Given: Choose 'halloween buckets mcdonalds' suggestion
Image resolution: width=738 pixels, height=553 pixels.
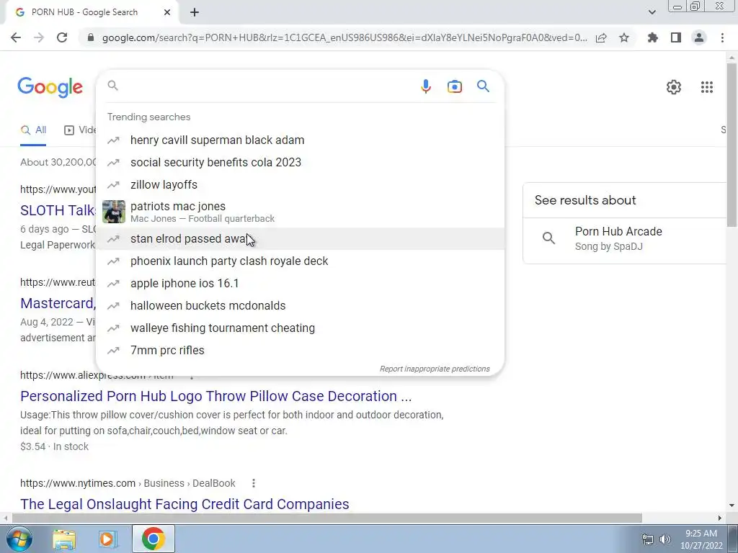Looking at the screenshot, I should tap(300, 305).
